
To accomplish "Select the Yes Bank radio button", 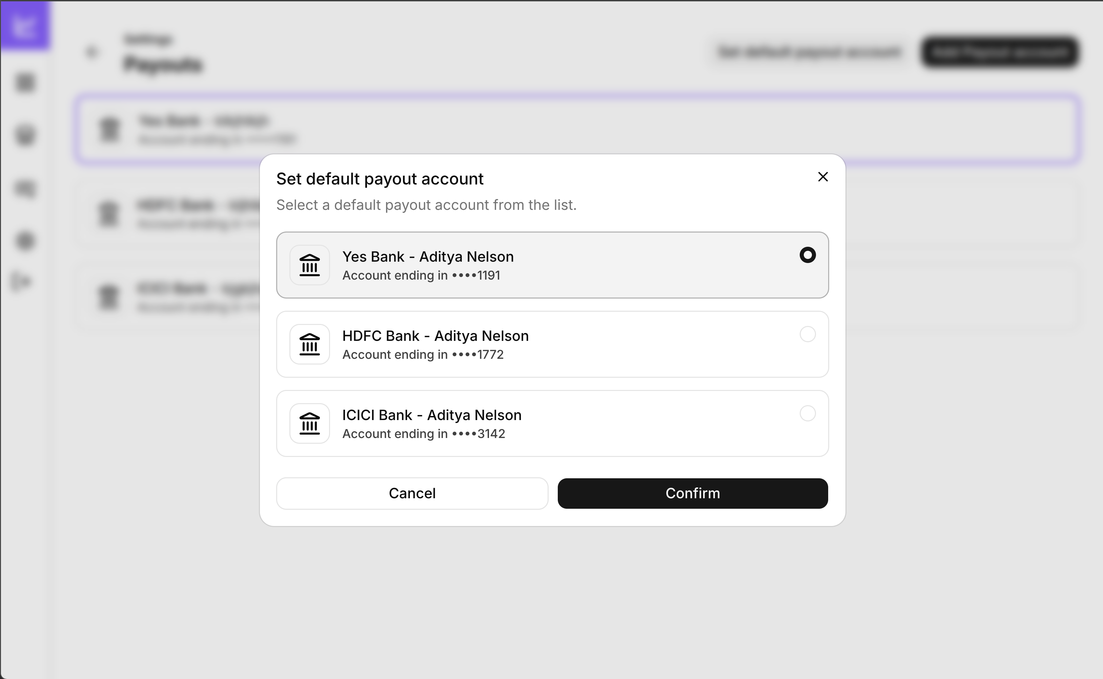I will coord(807,255).
